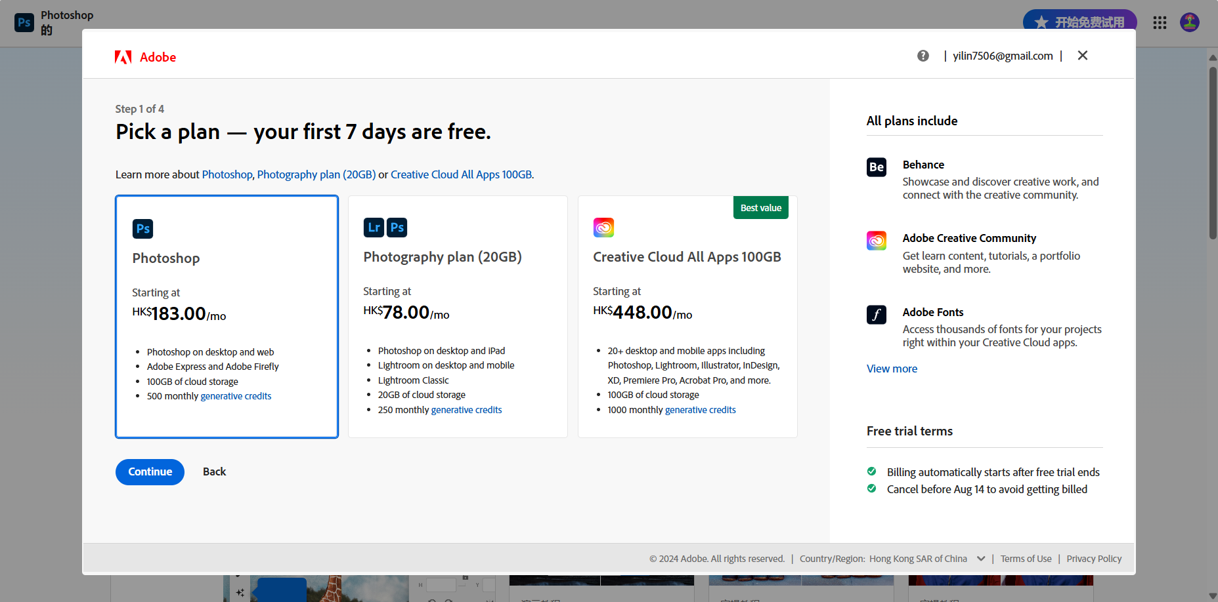Click the Behance Be icon
This screenshot has width=1218, height=602.
[877, 167]
